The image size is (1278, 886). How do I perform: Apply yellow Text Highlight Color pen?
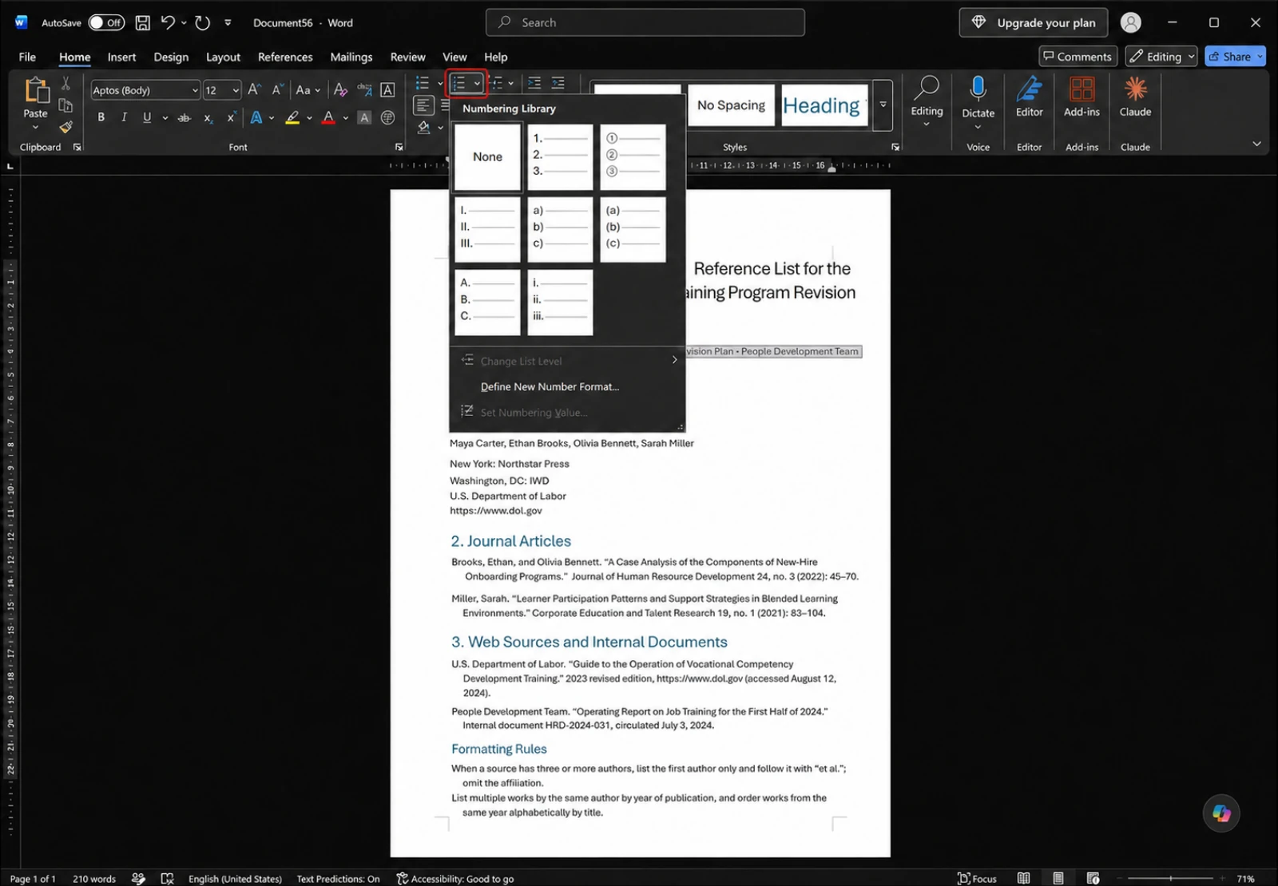tap(292, 117)
